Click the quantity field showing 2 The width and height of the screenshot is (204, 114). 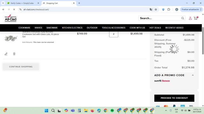click(x=113, y=34)
